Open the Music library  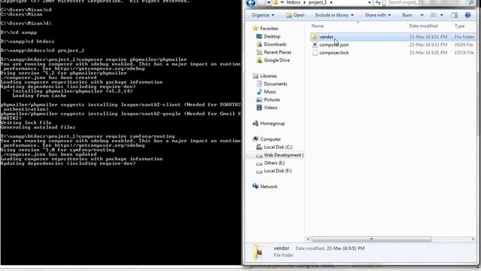click(x=270, y=92)
